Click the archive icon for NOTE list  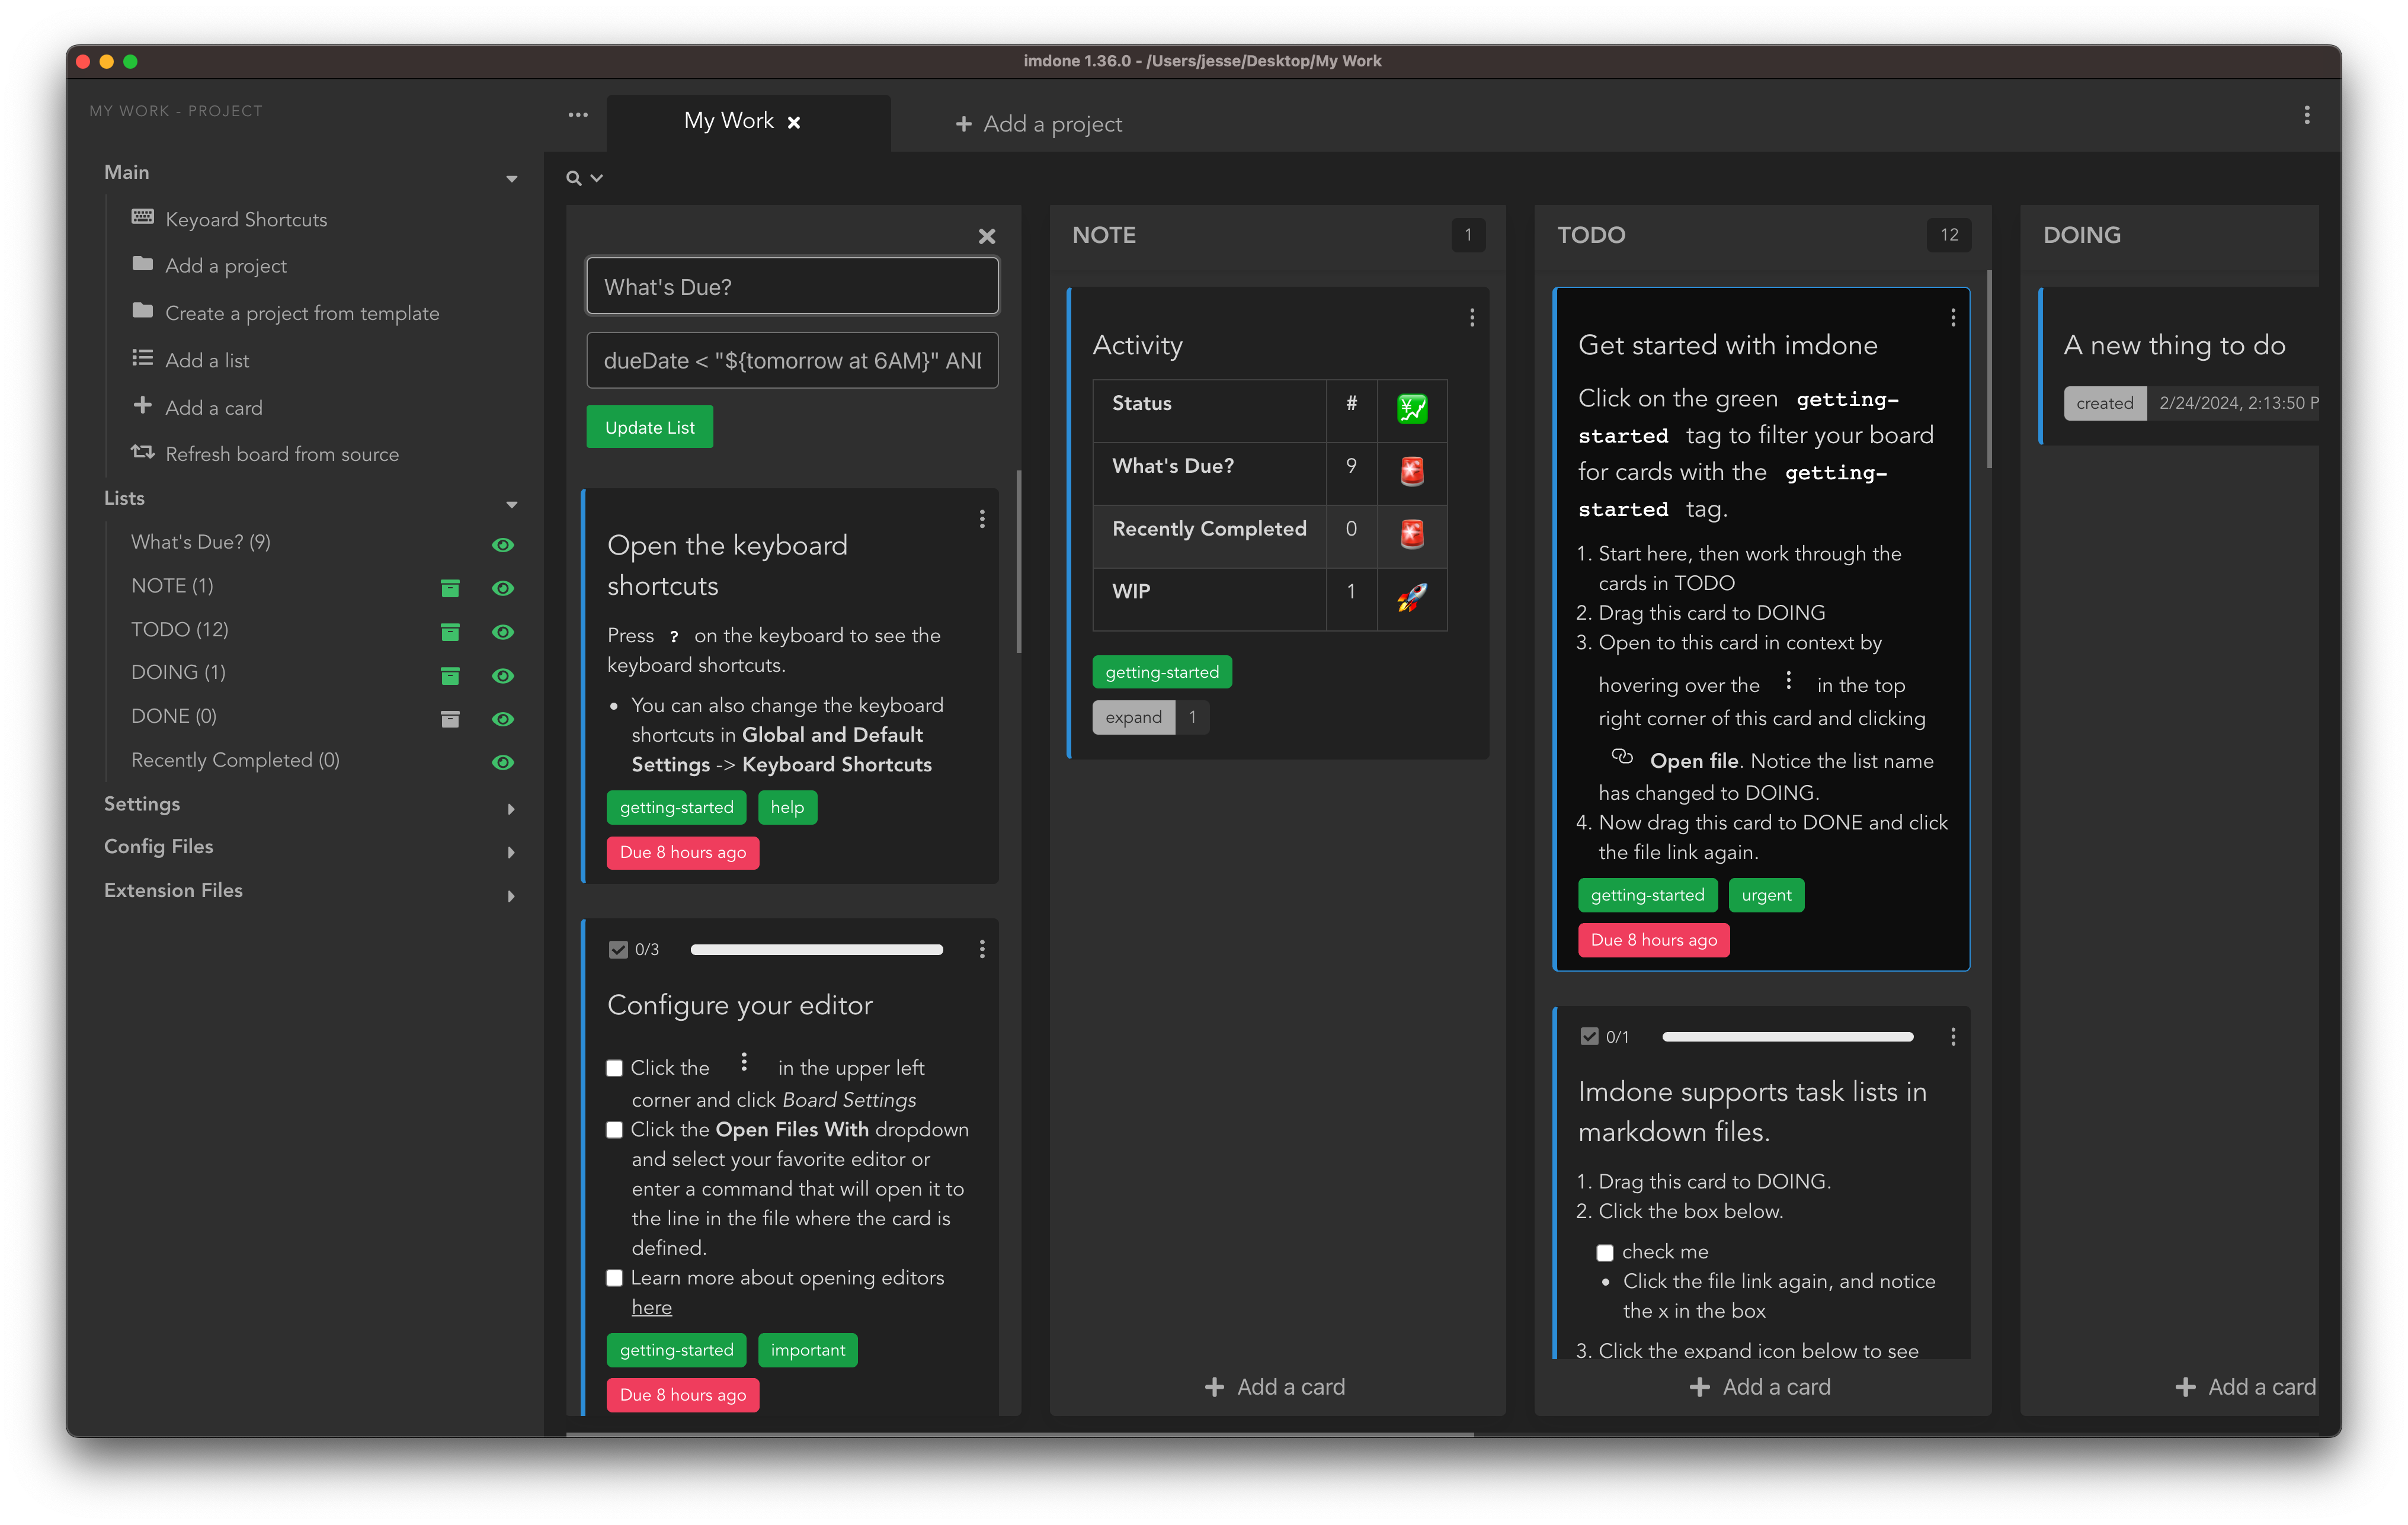(x=450, y=588)
